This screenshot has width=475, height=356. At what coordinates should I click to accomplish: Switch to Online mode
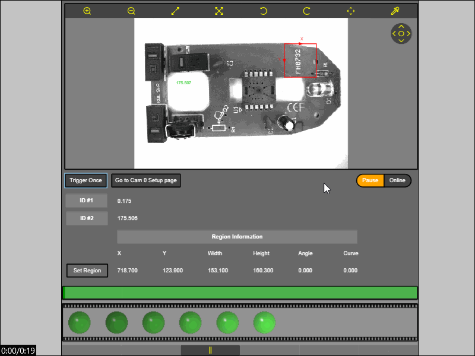397,180
